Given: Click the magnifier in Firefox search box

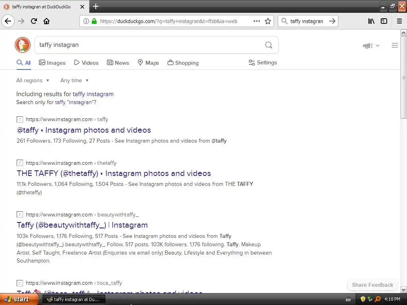Looking at the screenshot, I should 284,21.
